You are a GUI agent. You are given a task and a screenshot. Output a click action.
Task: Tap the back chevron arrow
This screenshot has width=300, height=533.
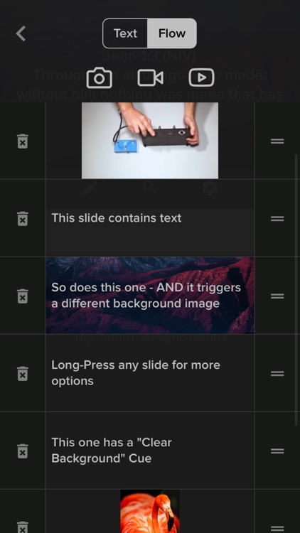[x=21, y=33]
